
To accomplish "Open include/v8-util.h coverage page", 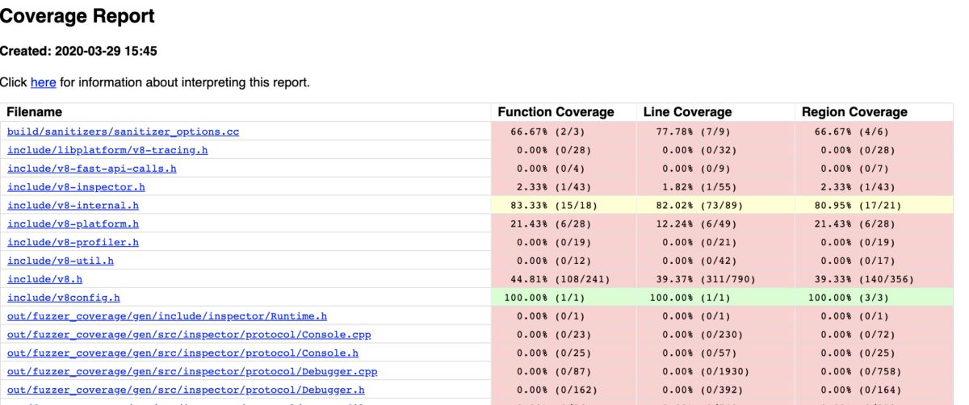I will tap(61, 261).
